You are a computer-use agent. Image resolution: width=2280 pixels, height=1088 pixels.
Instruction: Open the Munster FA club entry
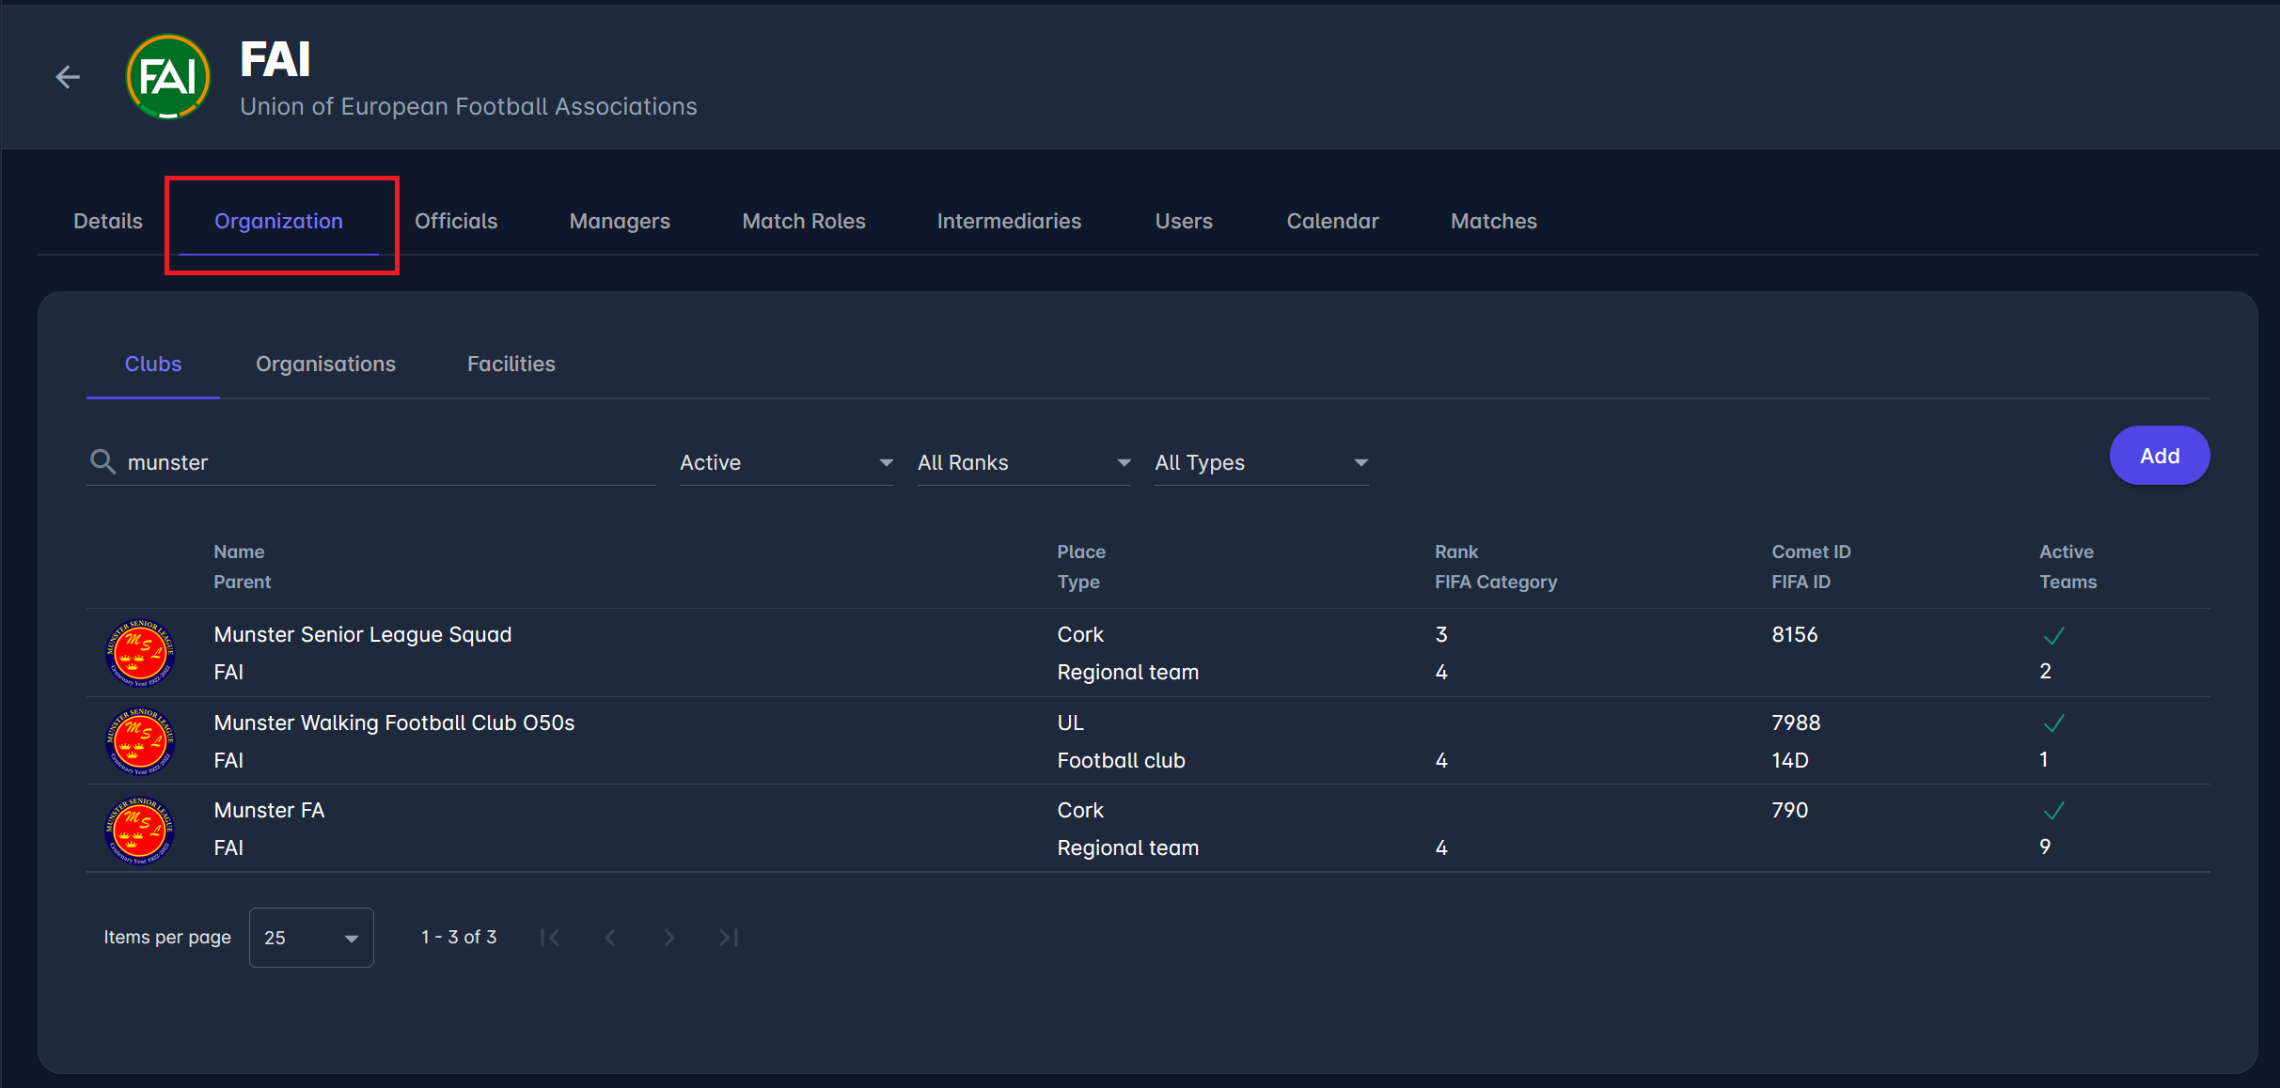(269, 810)
